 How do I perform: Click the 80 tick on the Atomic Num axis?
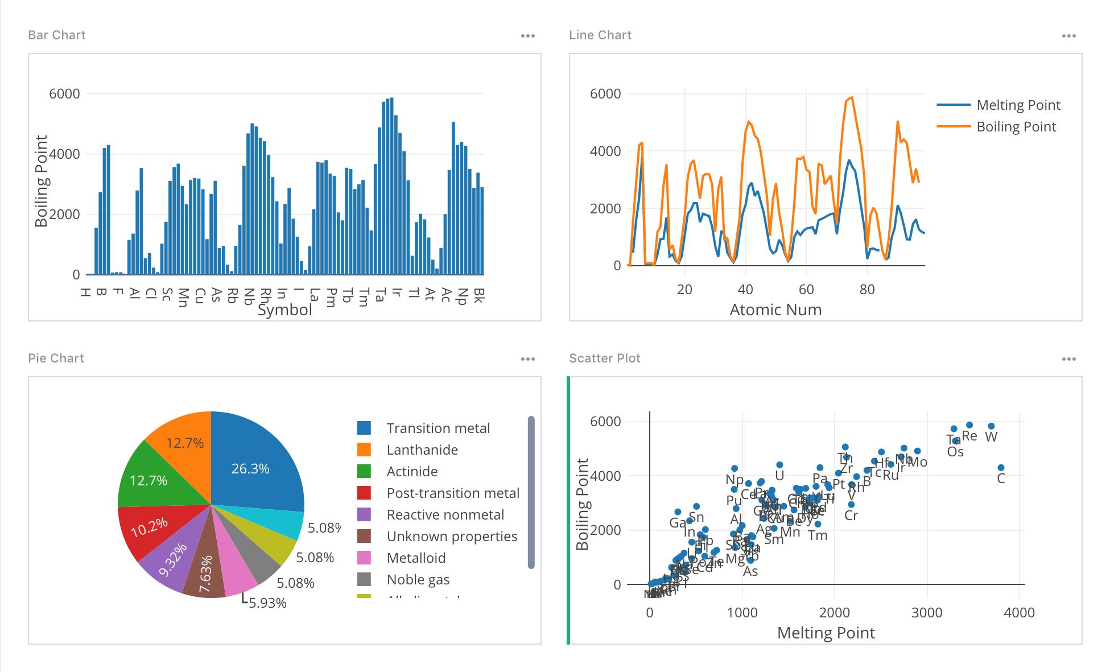click(x=867, y=290)
